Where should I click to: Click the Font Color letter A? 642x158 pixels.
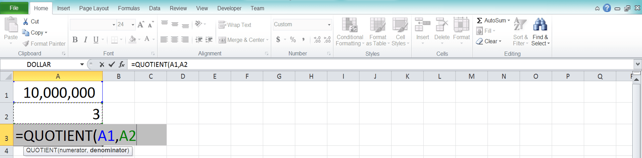pos(147,40)
